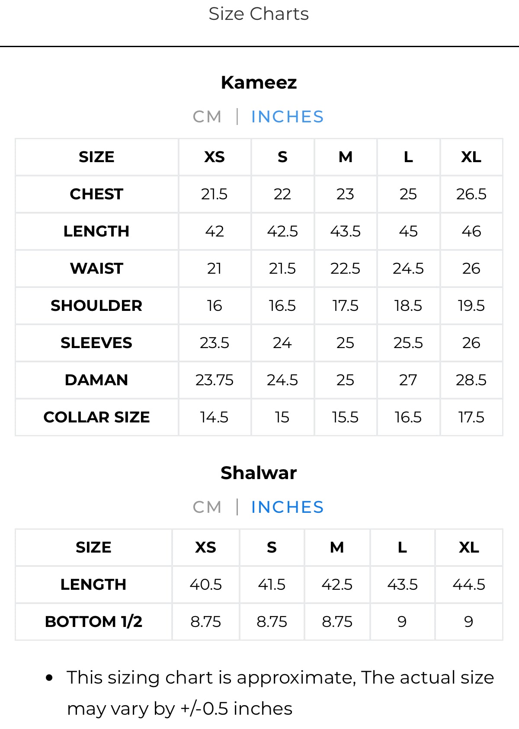Click the SHOULDER row label

96,306
